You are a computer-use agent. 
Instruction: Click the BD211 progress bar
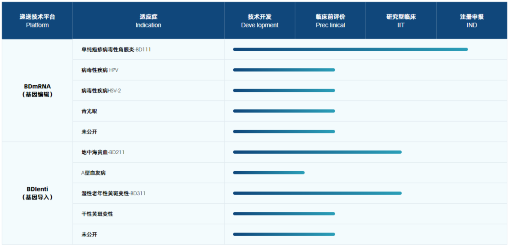(317, 152)
